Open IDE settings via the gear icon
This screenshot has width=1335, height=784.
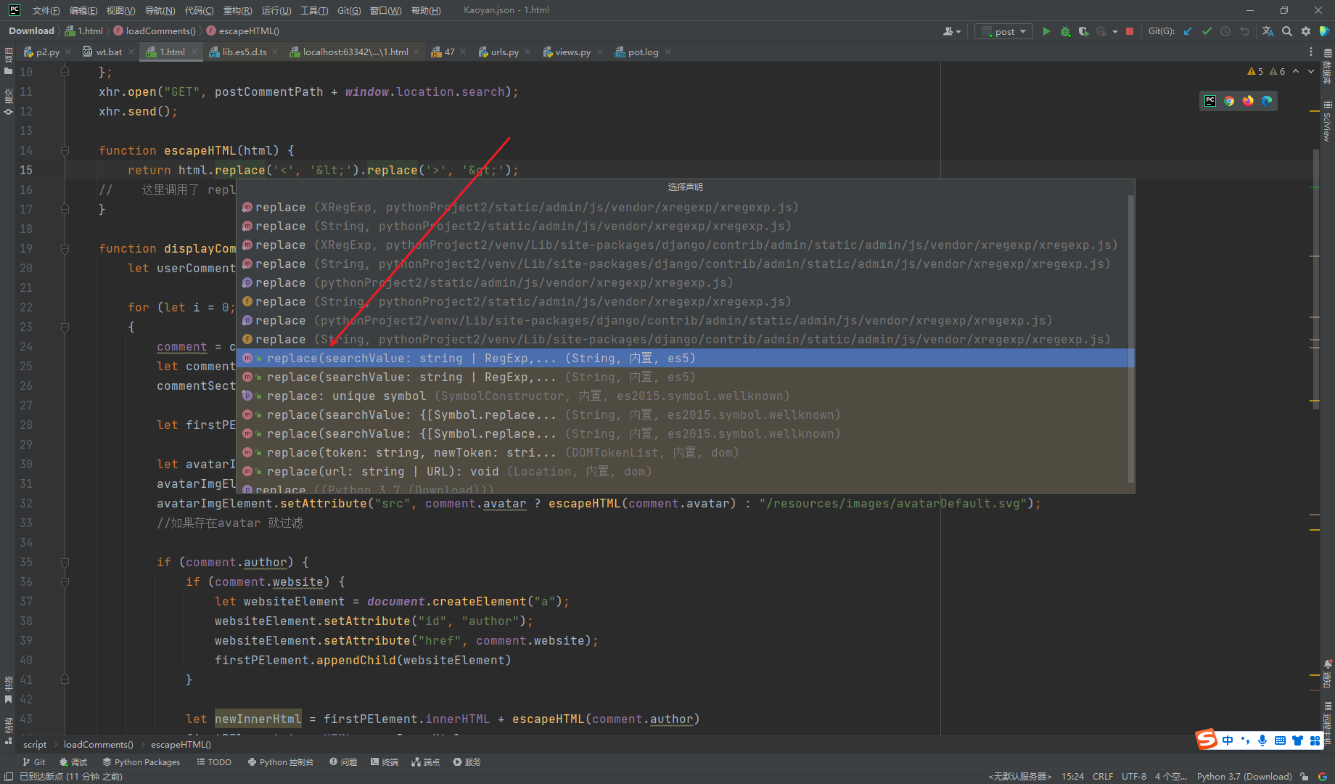click(1305, 31)
